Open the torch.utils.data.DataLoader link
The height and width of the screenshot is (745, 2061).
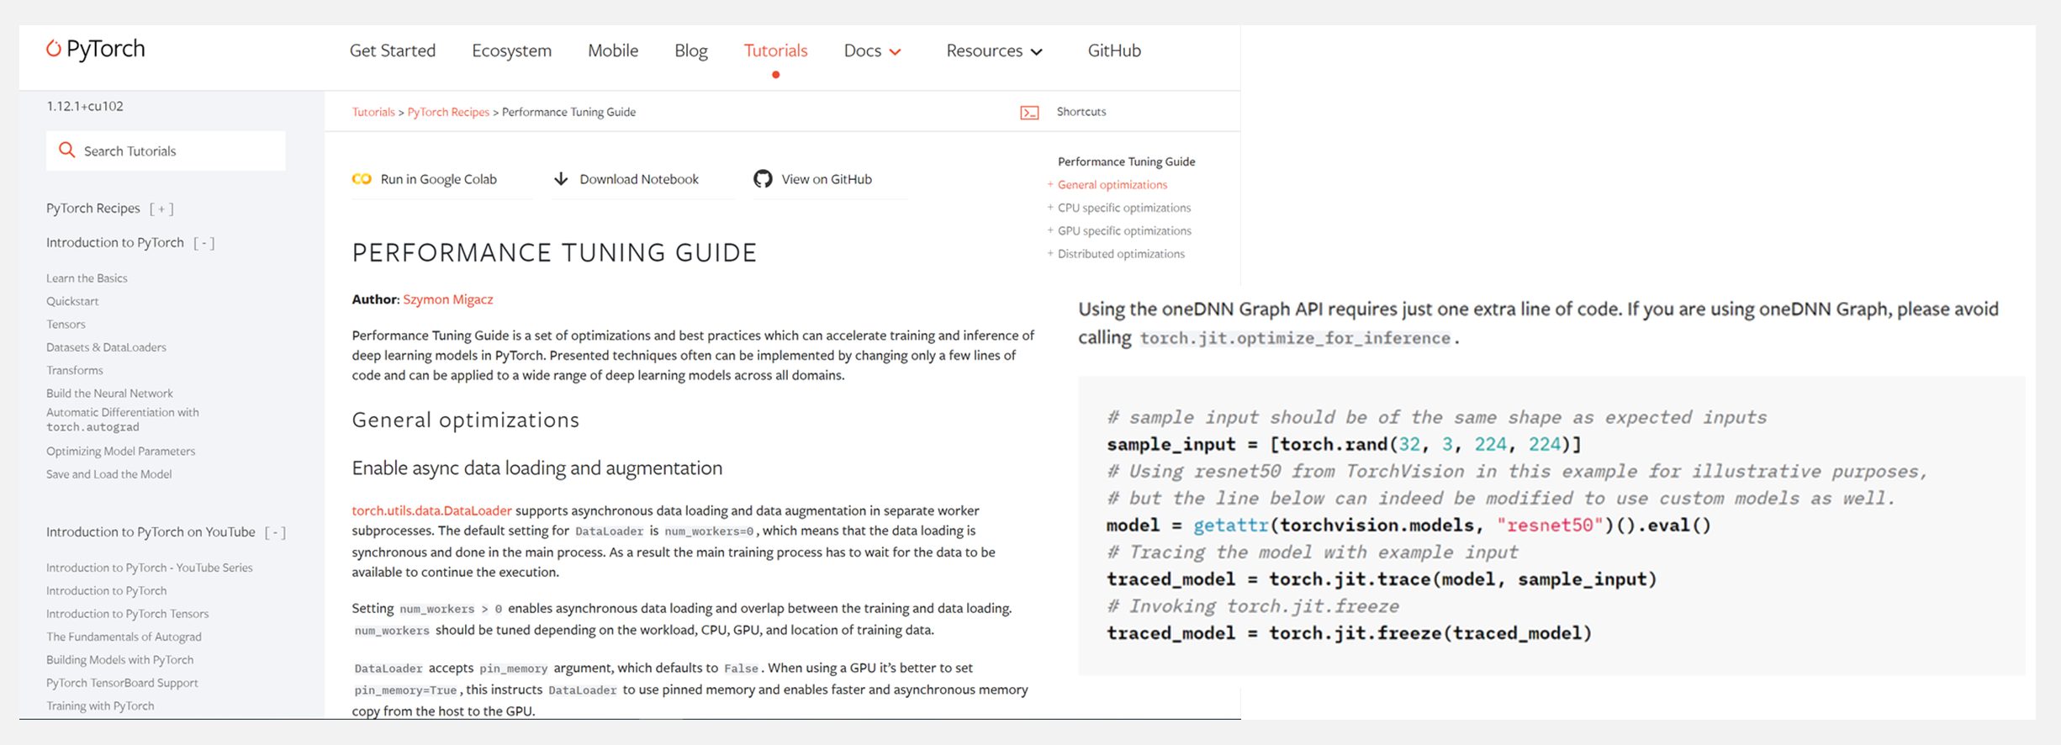(431, 510)
